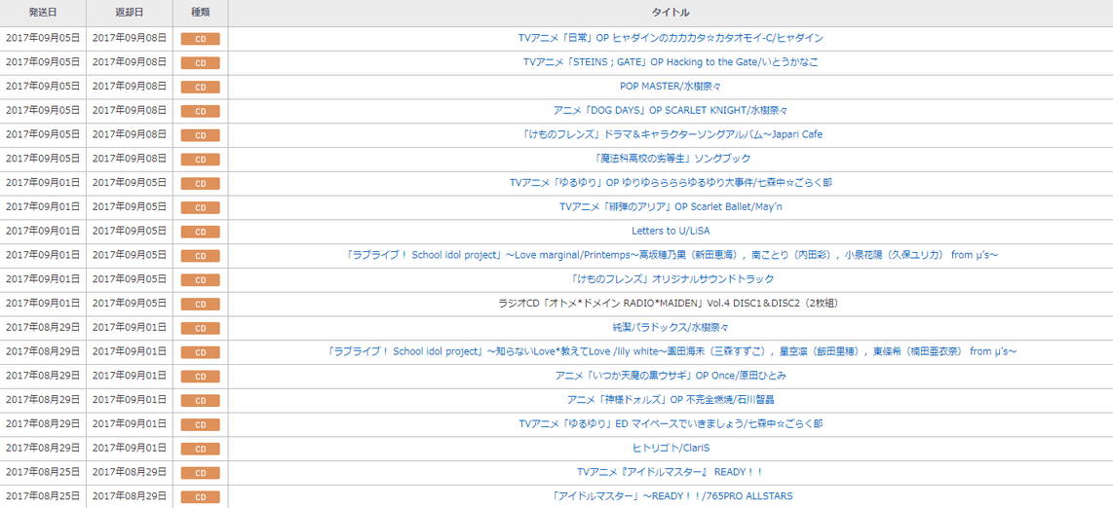Image resolution: width=1113 pixels, height=508 pixels.
Task: Open the 'ヒトリゴト/ClariS' title link
Action: click(x=671, y=448)
